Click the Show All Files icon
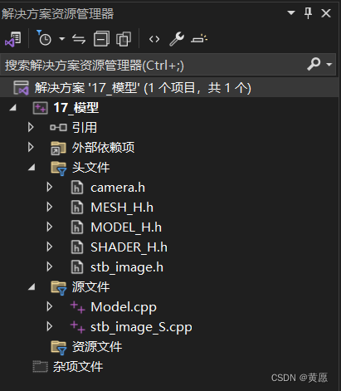 click(x=124, y=39)
